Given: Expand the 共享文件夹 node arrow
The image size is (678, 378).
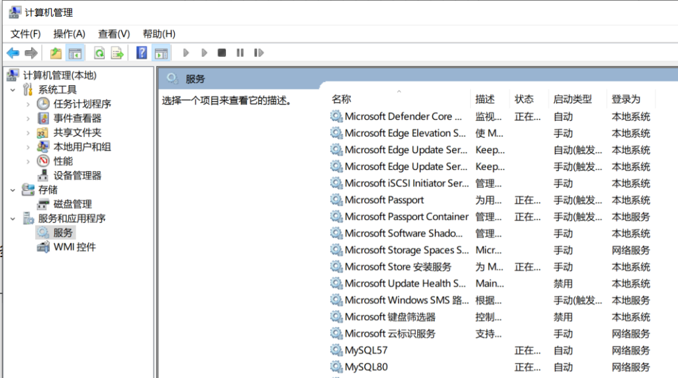Looking at the screenshot, I should 28,133.
